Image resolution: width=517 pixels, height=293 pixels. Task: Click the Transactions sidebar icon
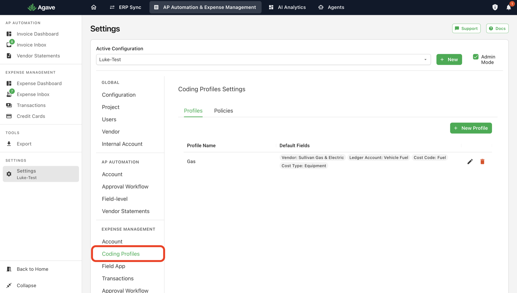tap(9, 105)
